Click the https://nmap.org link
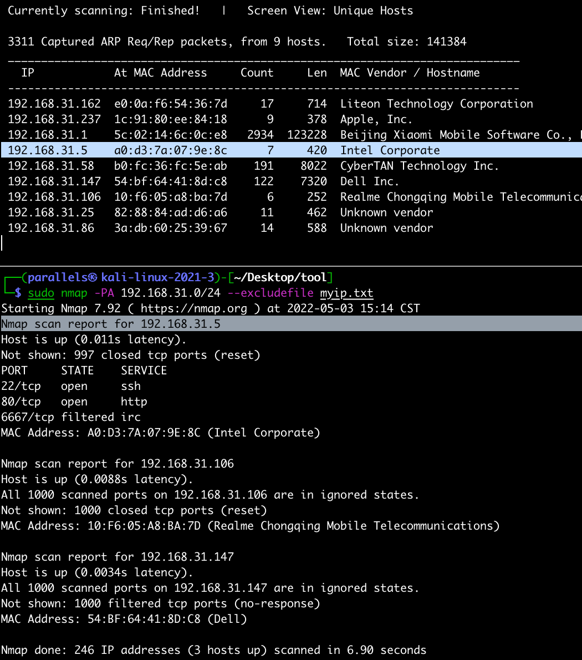The width and height of the screenshot is (582, 660). click(x=193, y=308)
